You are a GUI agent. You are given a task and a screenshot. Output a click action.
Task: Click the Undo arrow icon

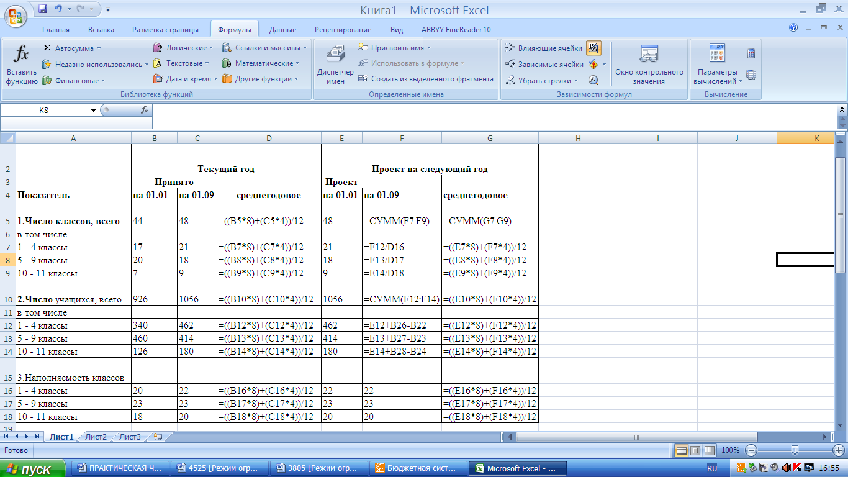pos(58,9)
